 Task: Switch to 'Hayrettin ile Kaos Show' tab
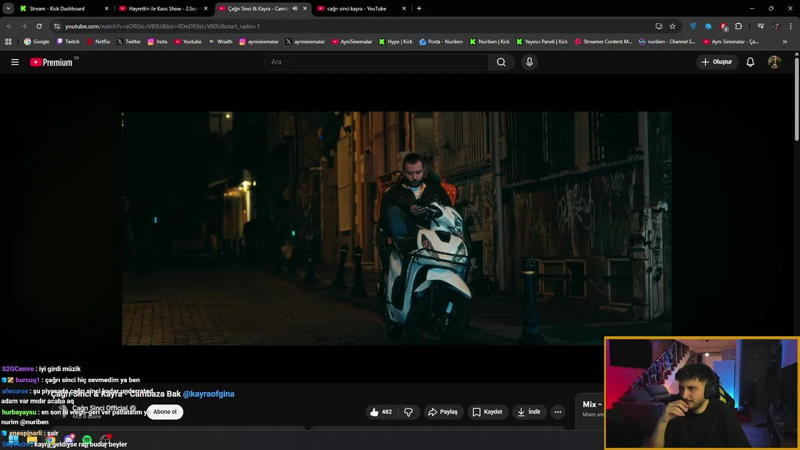pyautogui.click(x=164, y=9)
